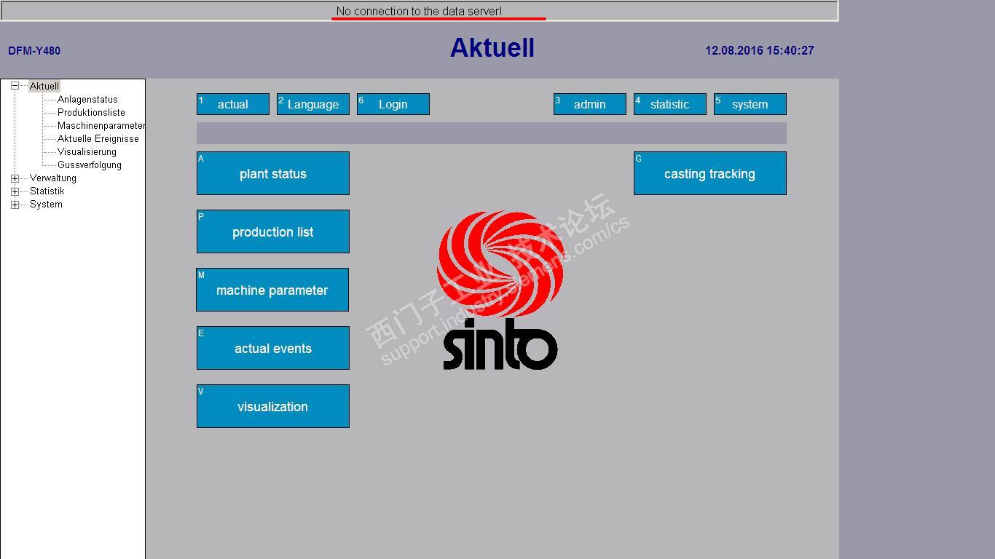
Task: Open the machine parameter page
Action: (272, 290)
